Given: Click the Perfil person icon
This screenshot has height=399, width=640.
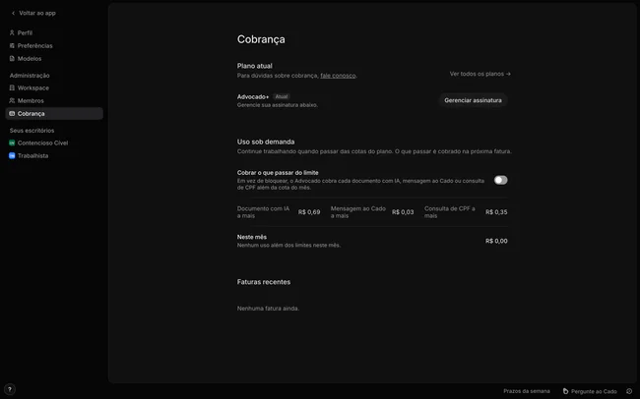Looking at the screenshot, I should pyautogui.click(x=12, y=32).
